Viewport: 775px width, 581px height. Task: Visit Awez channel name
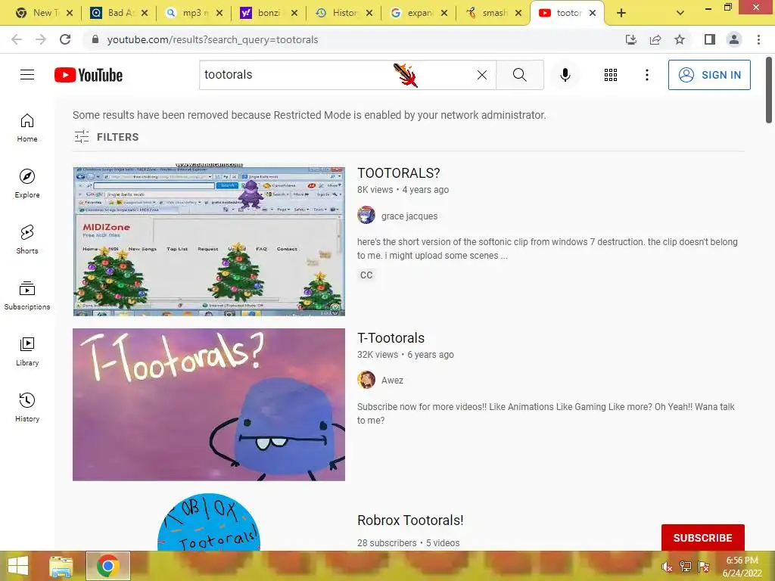click(392, 380)
